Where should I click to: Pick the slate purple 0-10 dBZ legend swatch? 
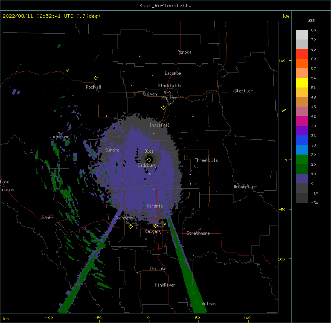tap(302, 179)
